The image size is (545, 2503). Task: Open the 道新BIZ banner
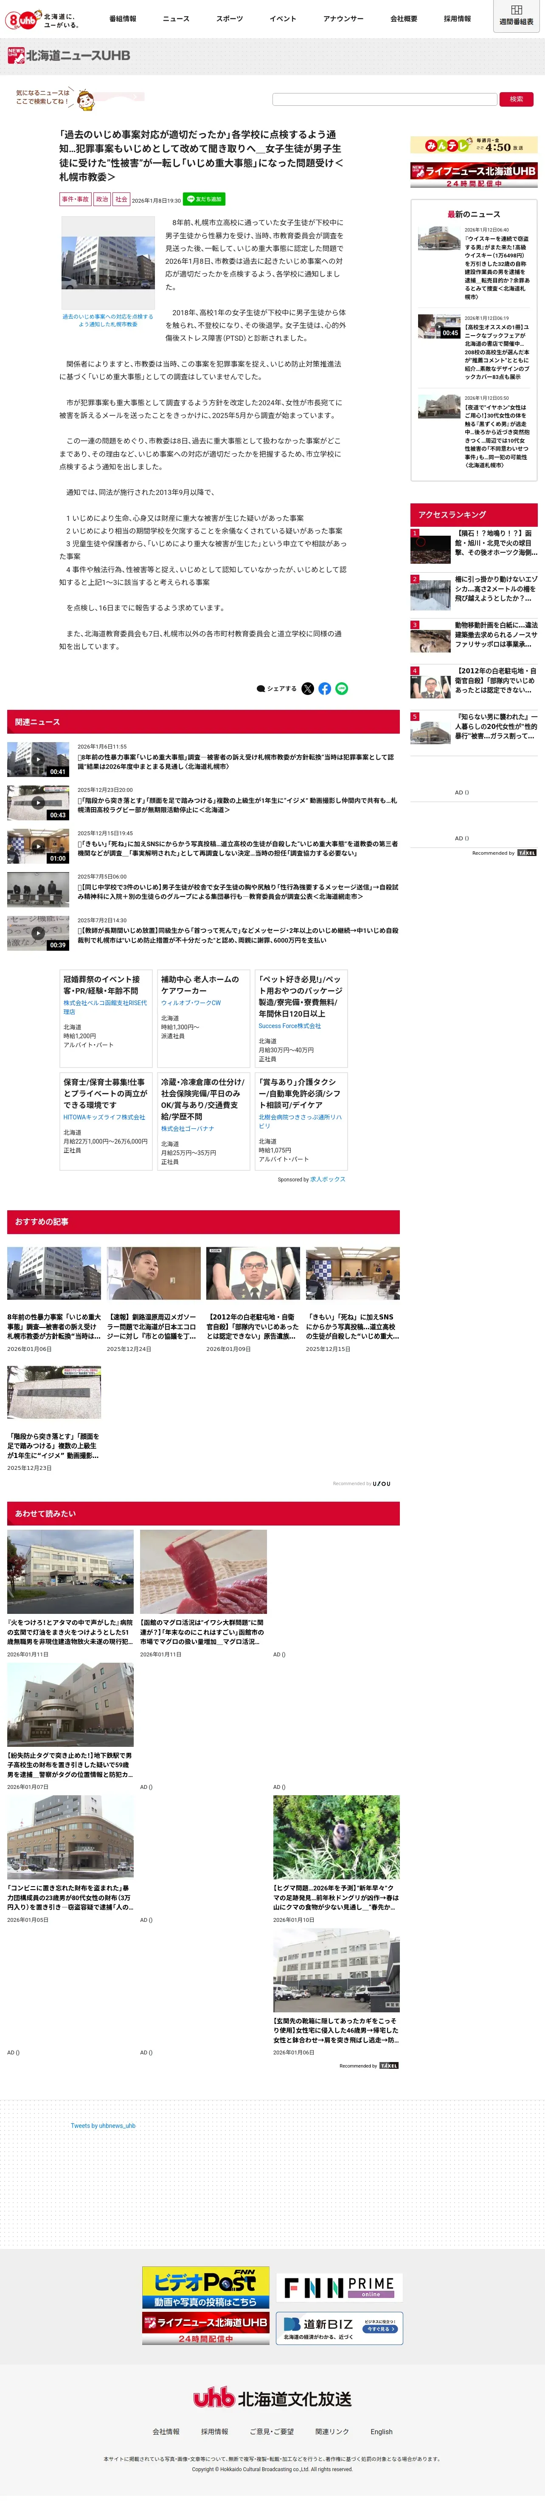pos(339,2328)
